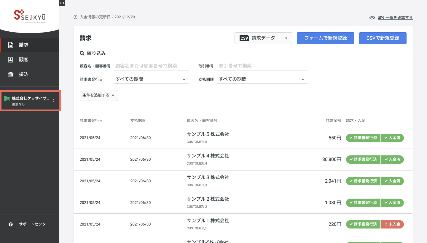Click the green company building icon
This screenshot has height=243, width=427.
point(7,99)
